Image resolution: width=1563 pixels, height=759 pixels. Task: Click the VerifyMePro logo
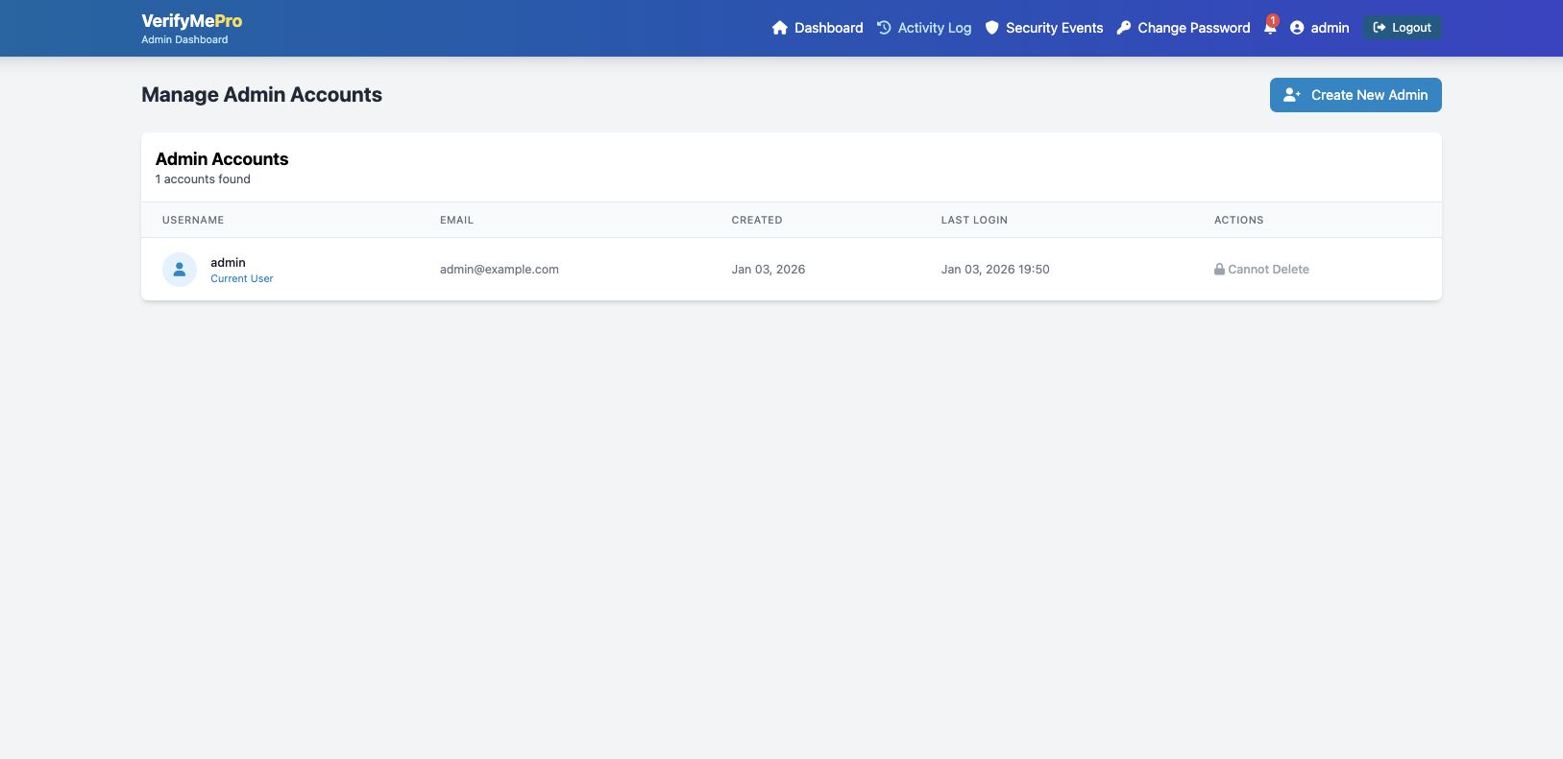point(191,21)
